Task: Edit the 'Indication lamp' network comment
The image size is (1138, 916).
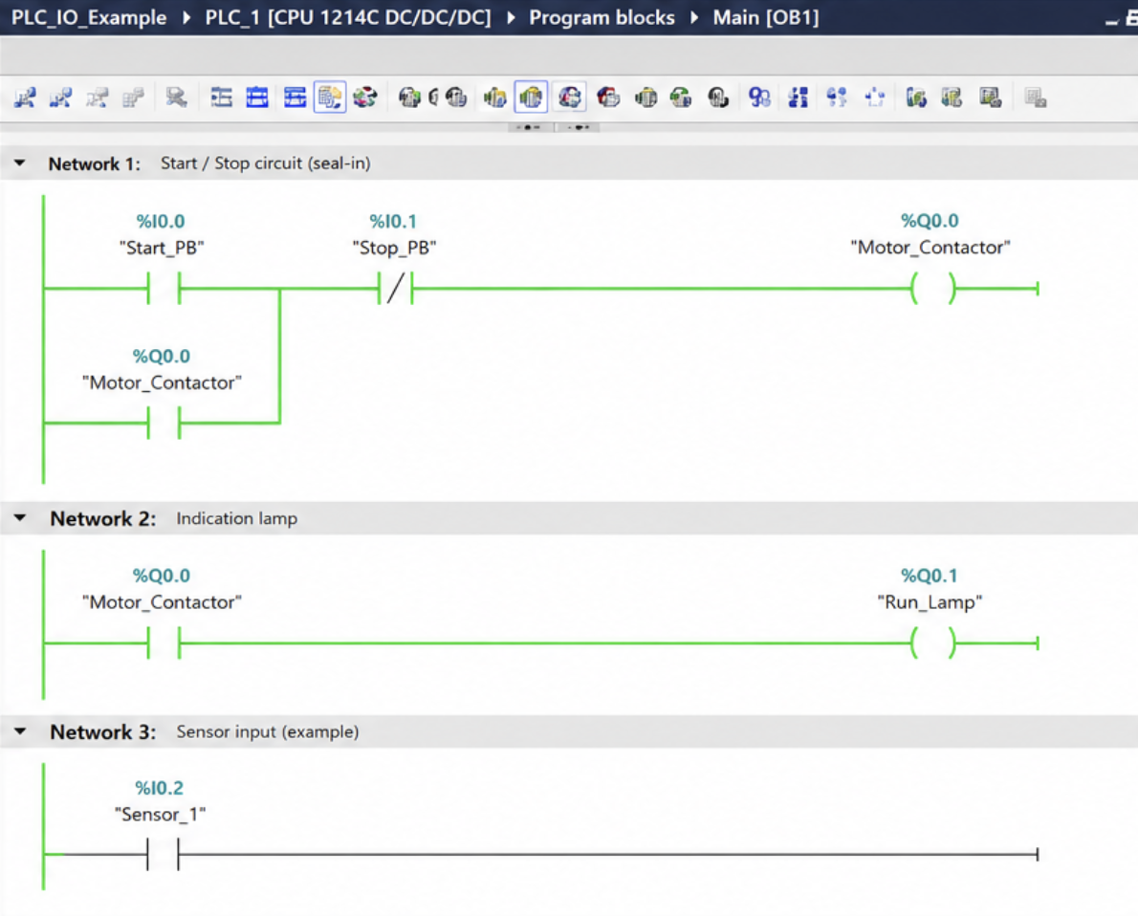Action: 236,518
